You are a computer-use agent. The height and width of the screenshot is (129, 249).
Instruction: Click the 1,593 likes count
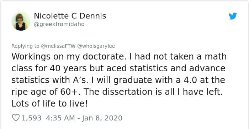31,118
